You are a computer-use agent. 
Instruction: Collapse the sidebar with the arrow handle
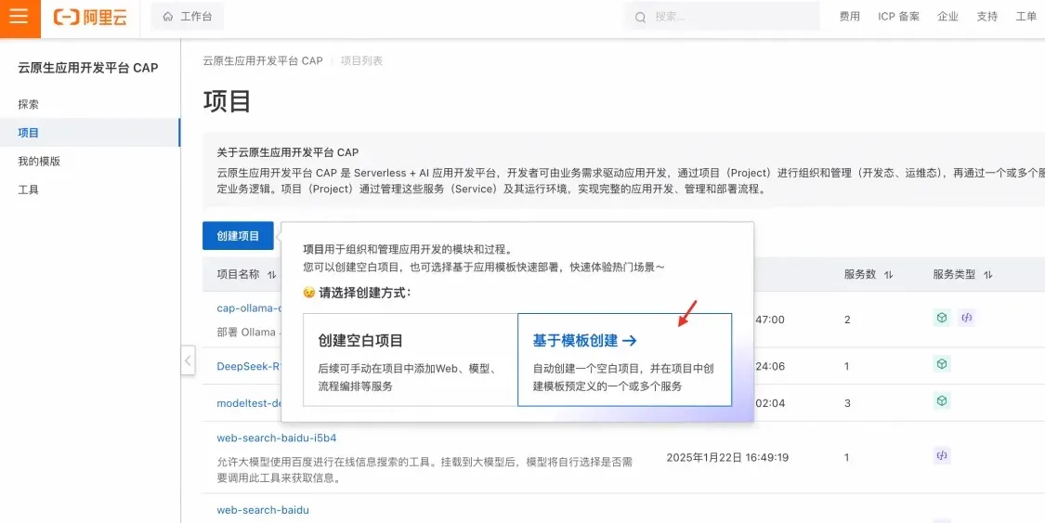tap(188, 360)
